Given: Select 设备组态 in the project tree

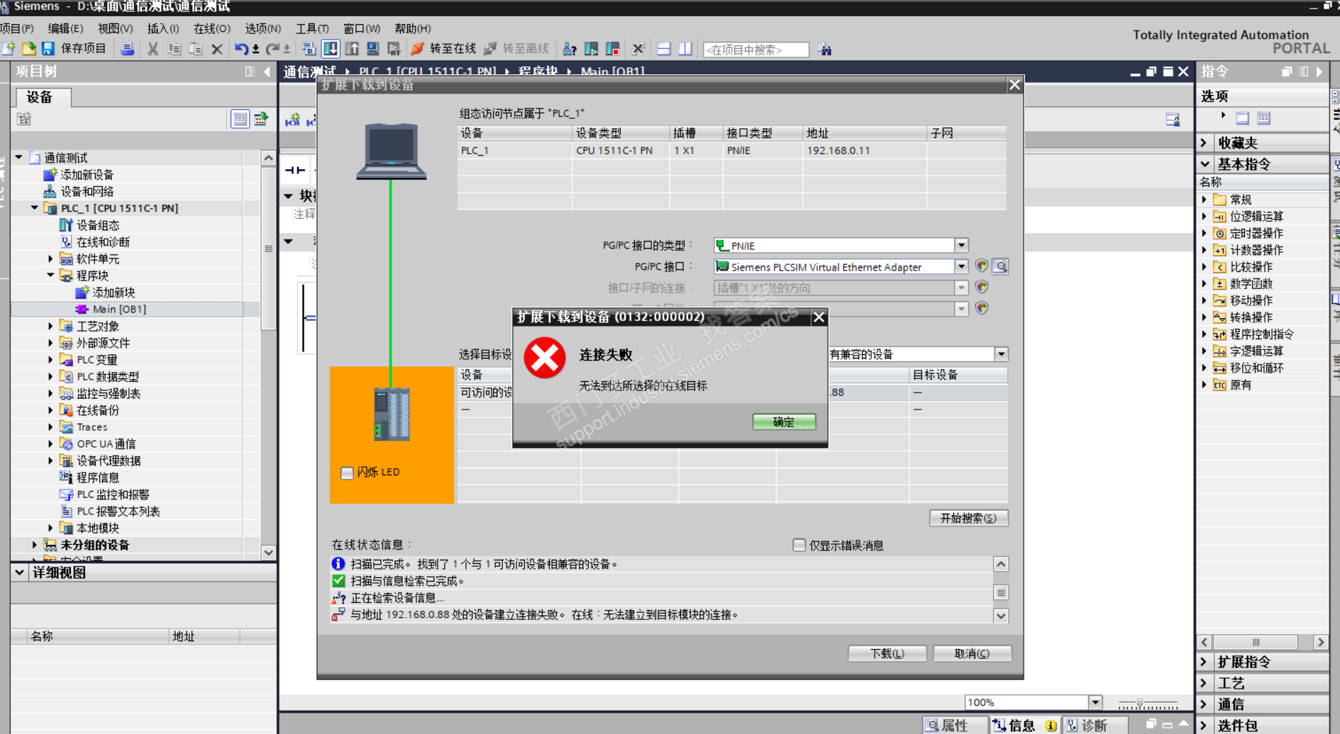Looking at the screenshot, I should 98,225.
